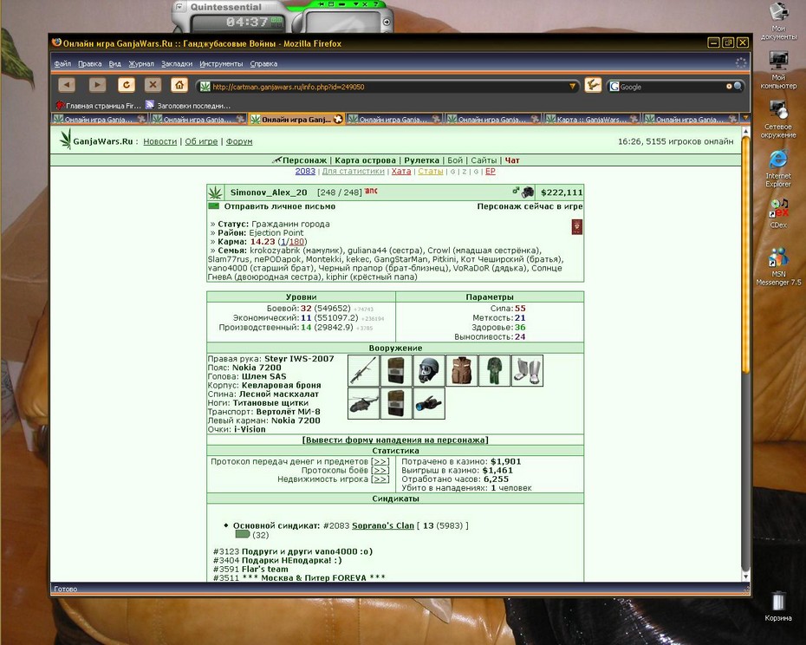Click the green envelope send-message icon

click(x=214, y=206)
